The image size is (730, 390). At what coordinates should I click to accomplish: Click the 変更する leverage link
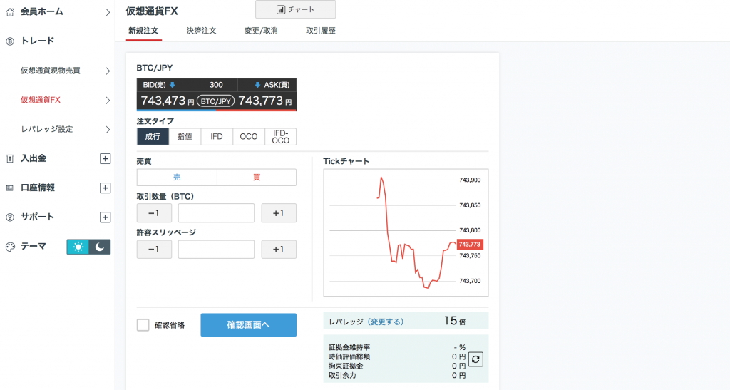(385, 322)
